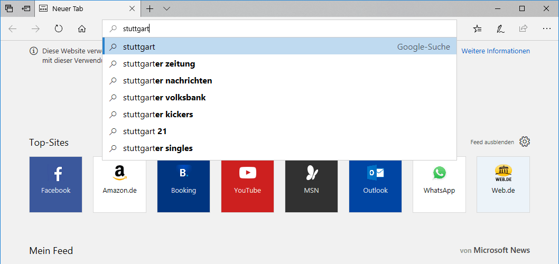
Task: Go to home page icon
Action: 82,29
